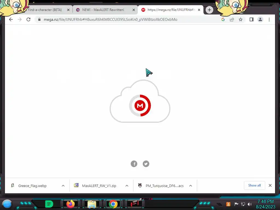The height and width of the screenshot is (210, 280).
Task: Open Action Center flag tray icon
Action: pyautogui.click(x=236, y=204)
